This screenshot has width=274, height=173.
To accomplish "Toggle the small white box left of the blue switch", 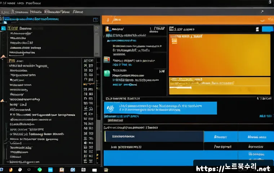I will point(257,29).
